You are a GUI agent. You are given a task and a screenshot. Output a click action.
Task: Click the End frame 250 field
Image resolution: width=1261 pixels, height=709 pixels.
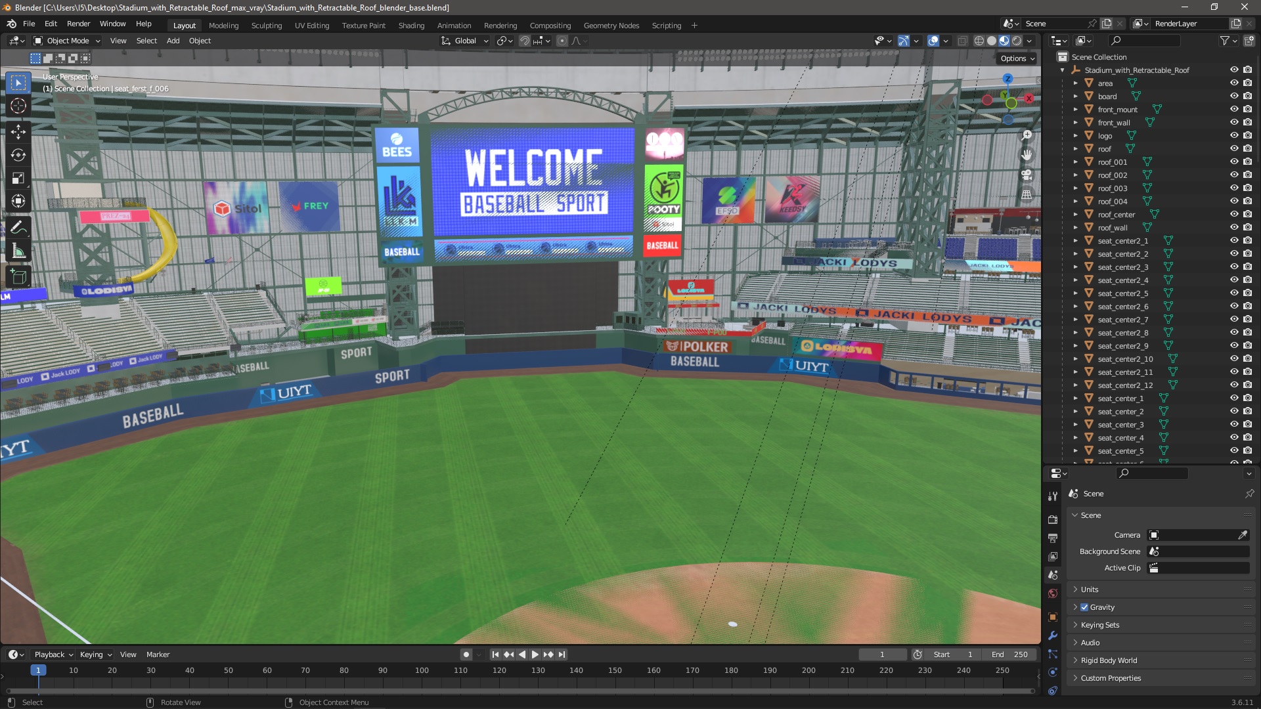1009,655
